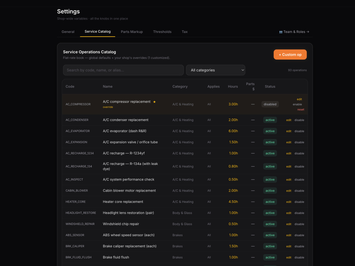The image size is (355, 266).
Task: Disable the A/C condenser replacement operation
Action: (x=299, y=120)
